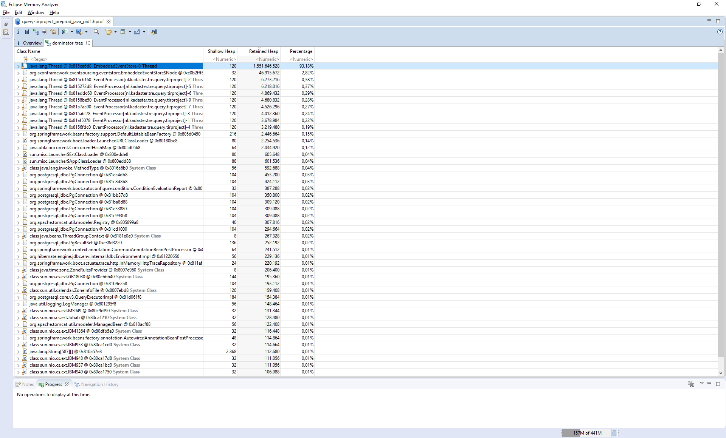Click the histogram toolbar icon
Screen dimensions: 726x438
(x=26, y=32)
